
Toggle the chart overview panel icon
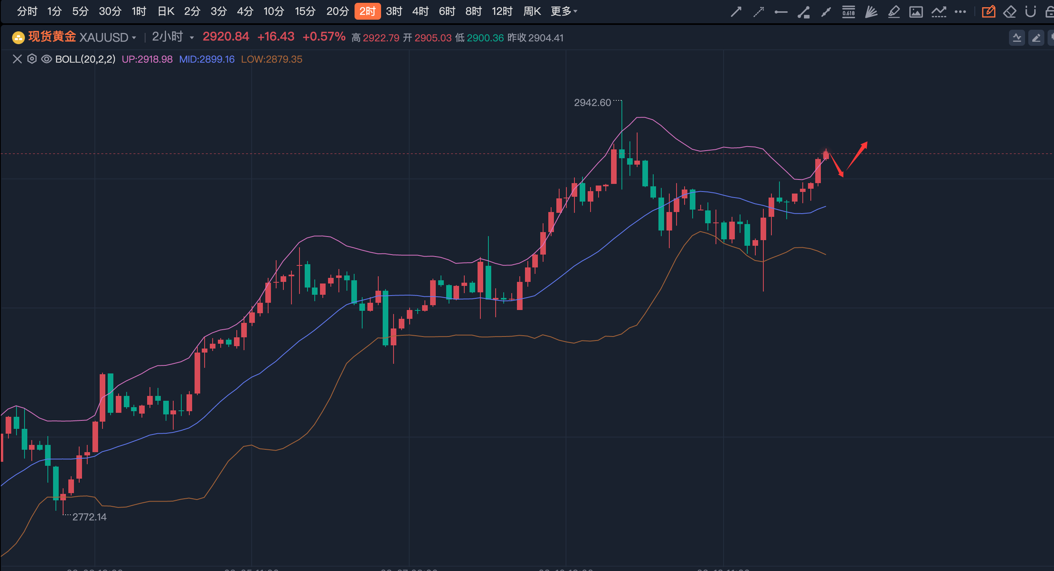[x=1017, y=38]
